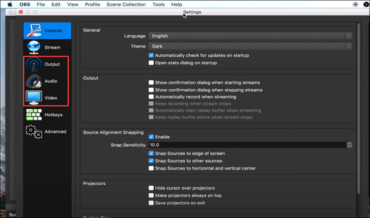The width and height of the screenshot is (370, 218).
Task: Enable Hide cursor over projectors
Action: 151,188
